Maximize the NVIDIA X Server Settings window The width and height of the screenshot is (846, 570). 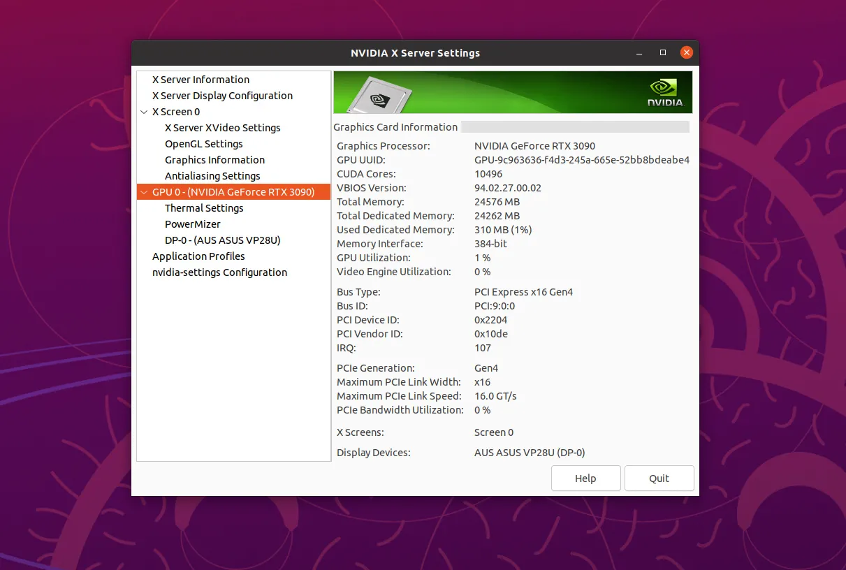coord(663,53)
